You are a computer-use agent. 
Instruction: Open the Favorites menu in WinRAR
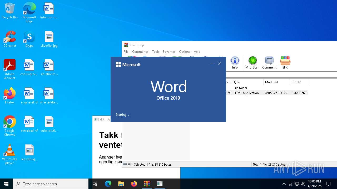click(x=169, y=52)
